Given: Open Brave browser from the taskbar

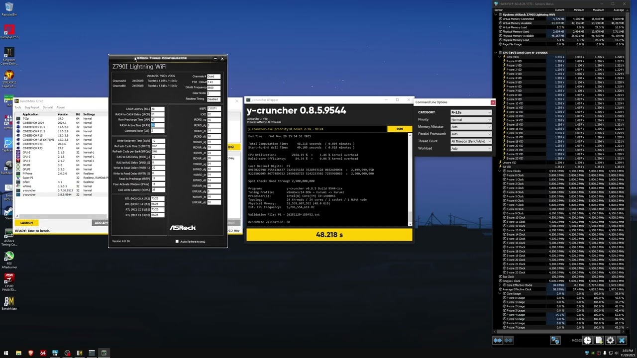Looking at the screenshot, I should point(31,353).
